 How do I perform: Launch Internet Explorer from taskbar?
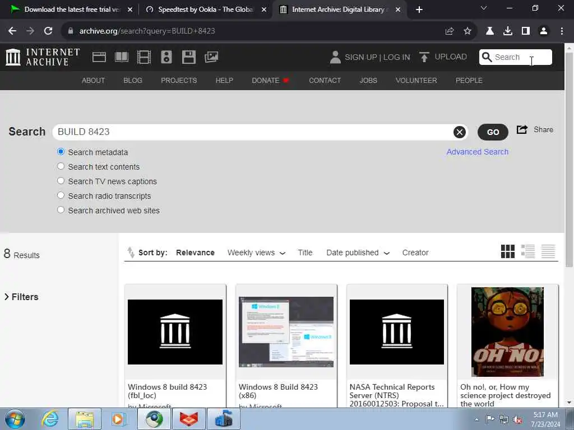[x=50, y=419]
